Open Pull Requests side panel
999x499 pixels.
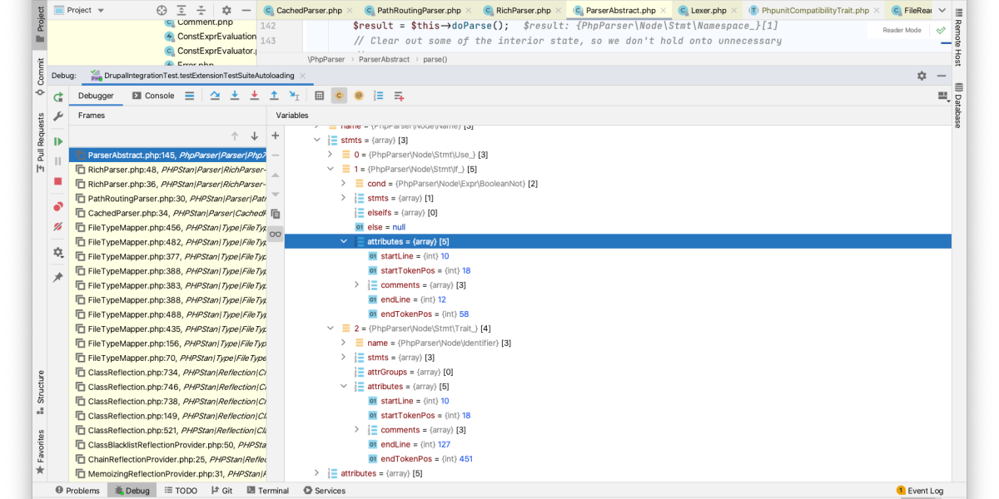click(40, 143)
